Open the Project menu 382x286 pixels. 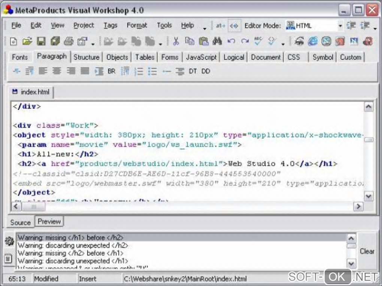84,25
